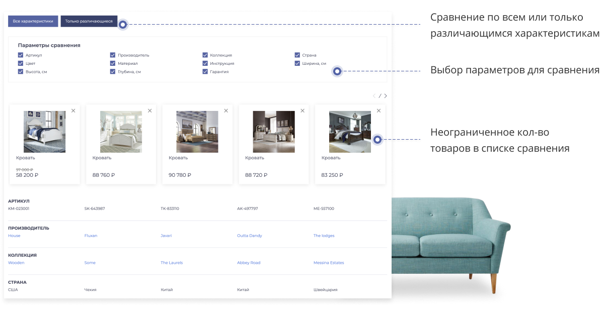
Task: Click the hotspot marker near parameter selection
Action: (338, 72)
